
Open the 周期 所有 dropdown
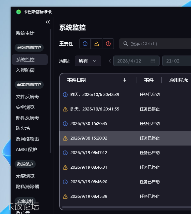click(88, 61)
